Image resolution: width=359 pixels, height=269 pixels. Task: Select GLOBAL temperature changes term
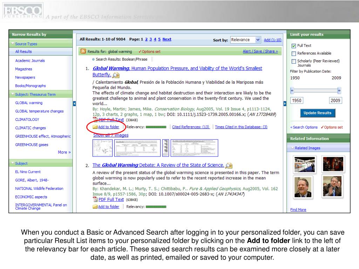tap(39, 111)
